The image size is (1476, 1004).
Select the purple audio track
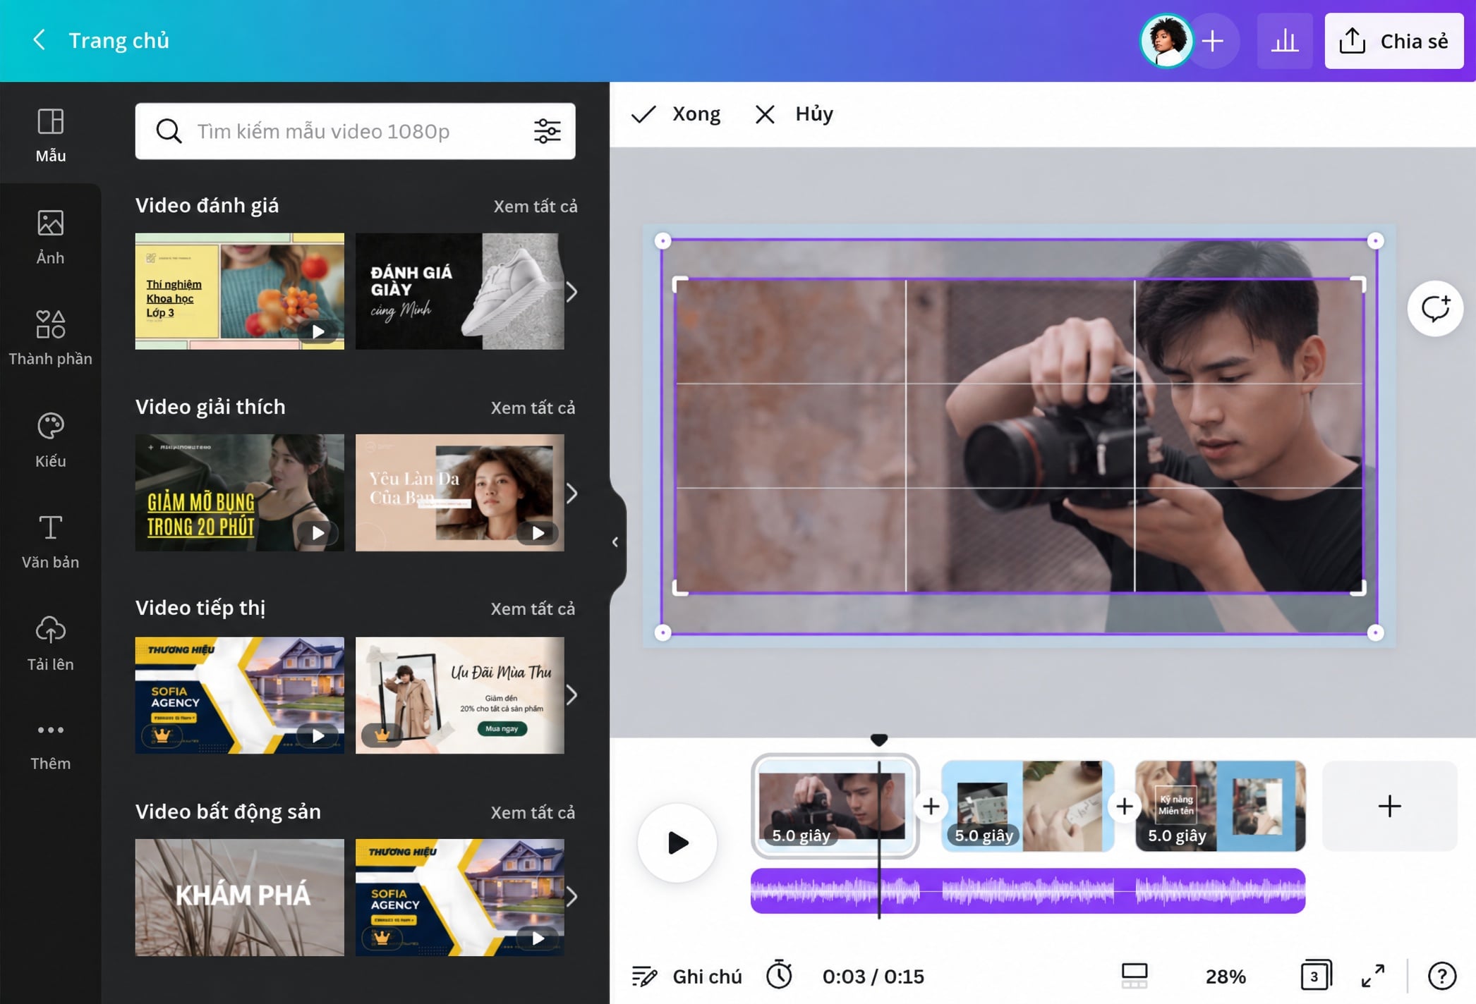1028,891
